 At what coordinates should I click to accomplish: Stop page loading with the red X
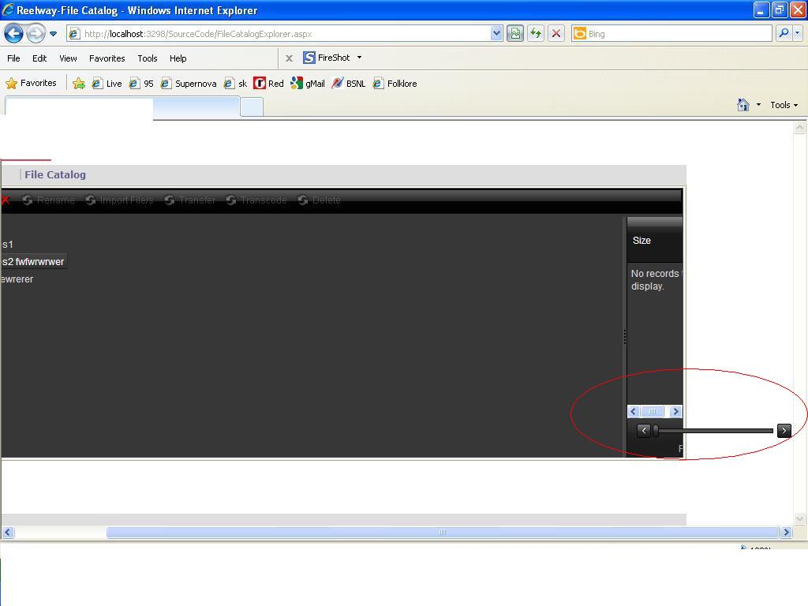[556, 34]
